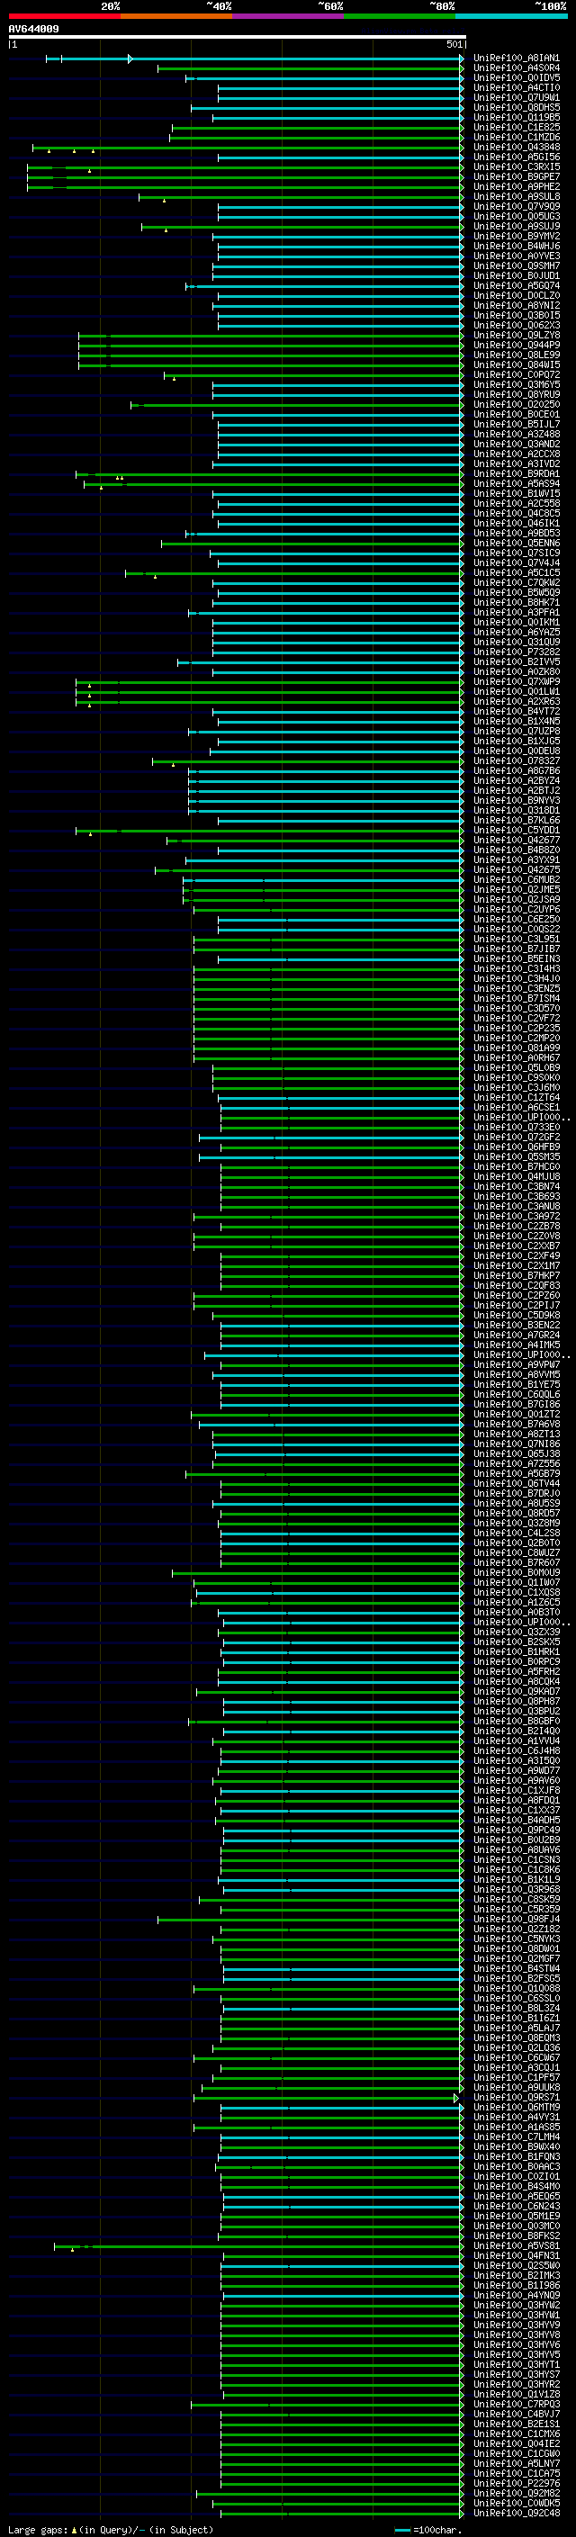
Task: Click the red 20% identity legend segment
Action: pyautogui.click(x=64, y=16)
